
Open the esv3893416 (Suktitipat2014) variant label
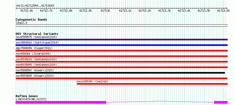point(37,42)
